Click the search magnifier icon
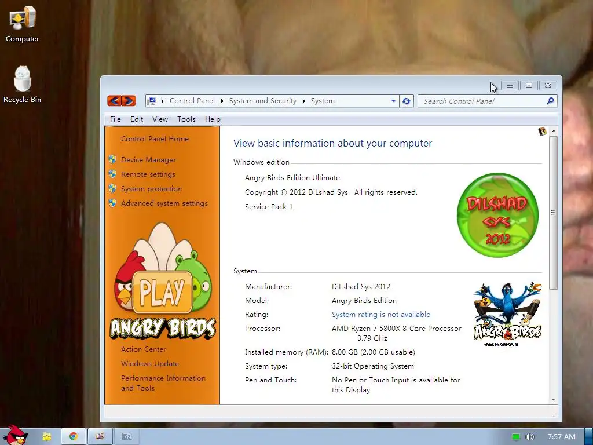The height and width of the screenshot is (445, 593). 550,101
